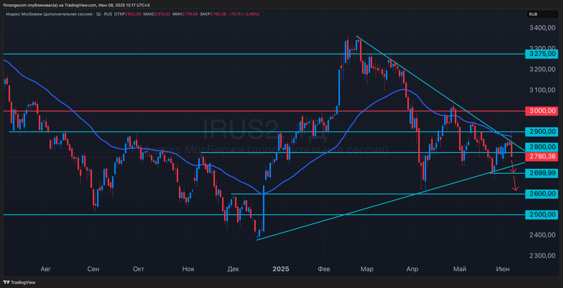Click the red 2780,36 last price tag
This screenshot has height=288, width=563.
tap(542, 156)
